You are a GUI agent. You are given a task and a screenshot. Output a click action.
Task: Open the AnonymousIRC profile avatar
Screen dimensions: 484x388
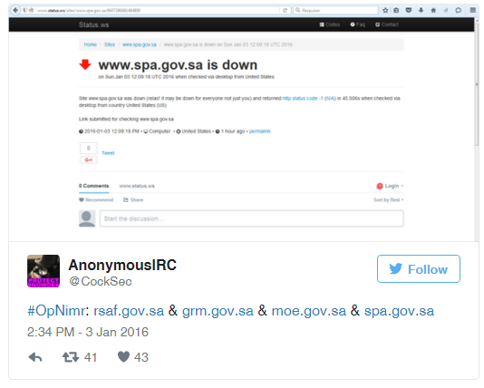tap(44, 271)
